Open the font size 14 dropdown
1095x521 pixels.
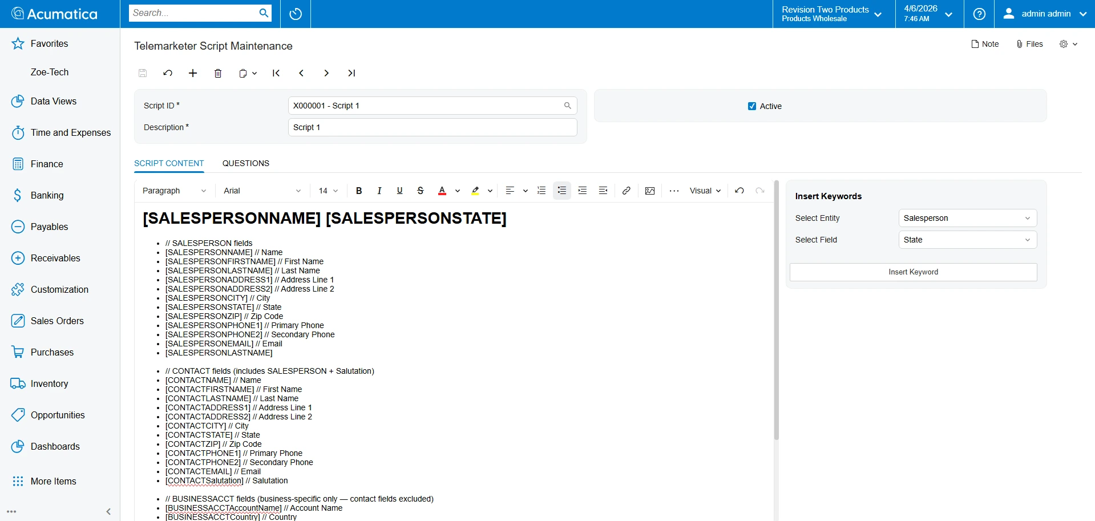click(328, 191)
